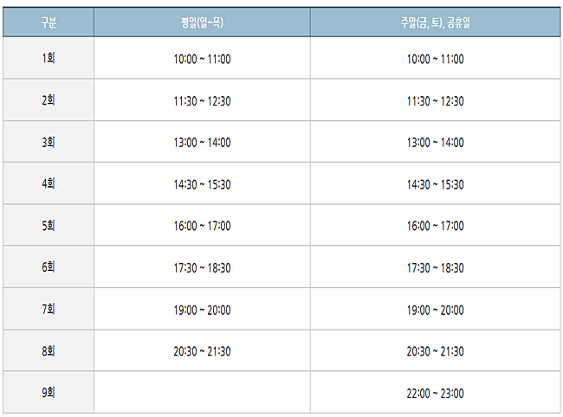Click weekday 19:00 ~ 20:00 cell

pos(202,310)
